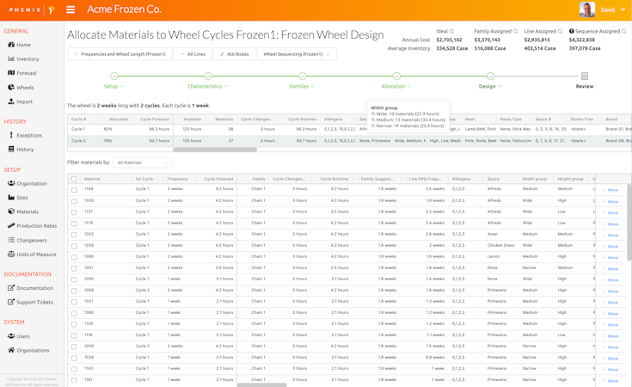This screenshot has height=387, width=632.
Task: Click the Inventory bar chart icon
Action: (x=11, y=59)
